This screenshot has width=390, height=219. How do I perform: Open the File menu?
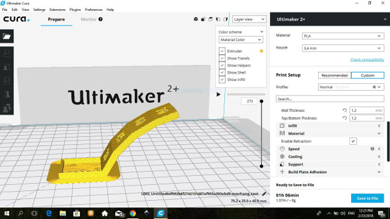click(4, 10)
